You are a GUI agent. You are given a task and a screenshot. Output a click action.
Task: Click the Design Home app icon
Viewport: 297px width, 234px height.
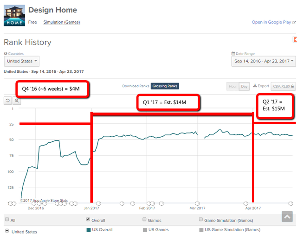coord(14,15)
